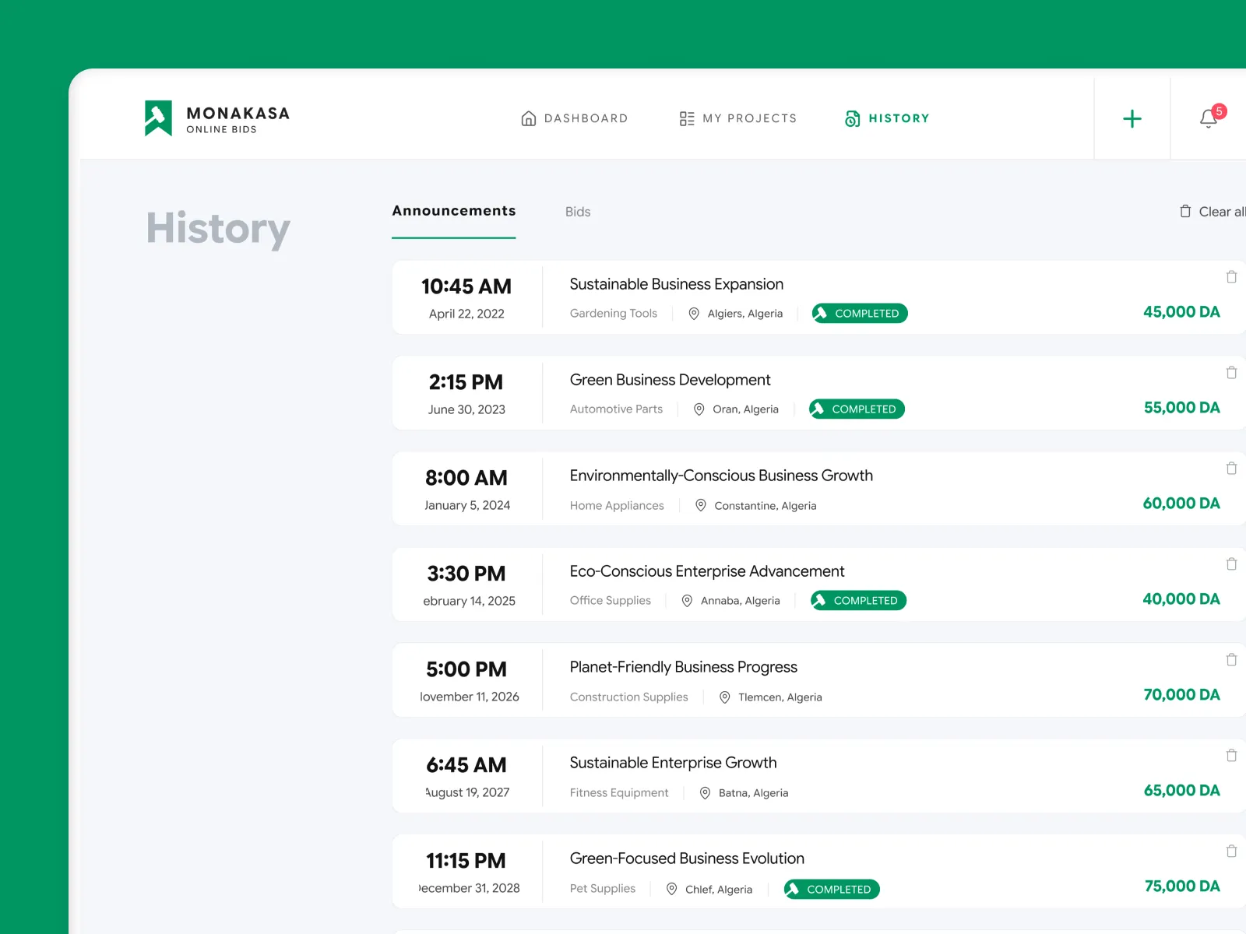The width and height of the screenshot is (1246, 934).
Task: Click the 70,000 DA amount
Action: click(1181, 695)
